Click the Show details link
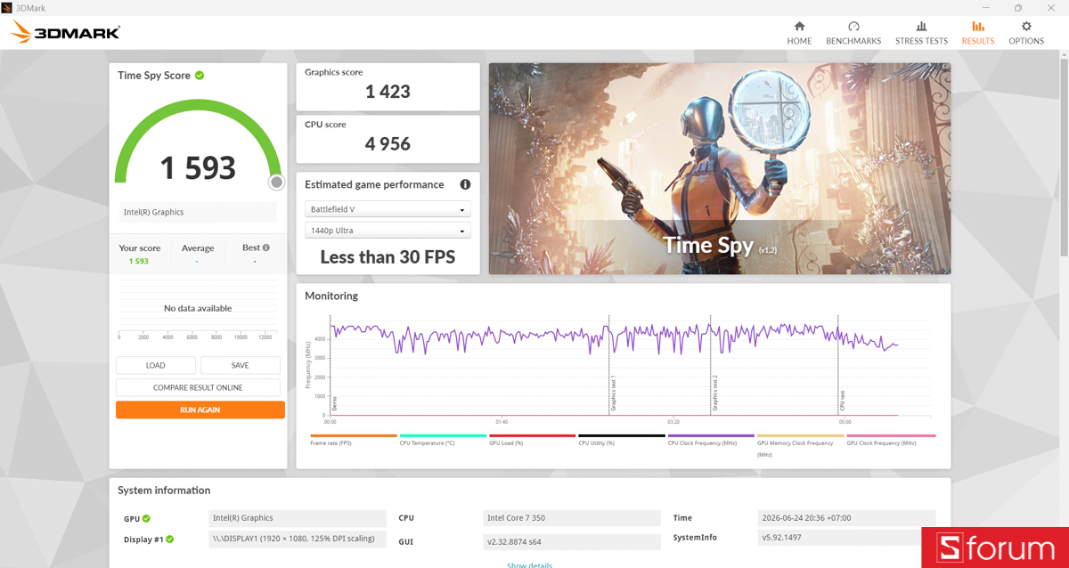The width and height of the screenshot is (1069, 568). click(x=529, y=565)
